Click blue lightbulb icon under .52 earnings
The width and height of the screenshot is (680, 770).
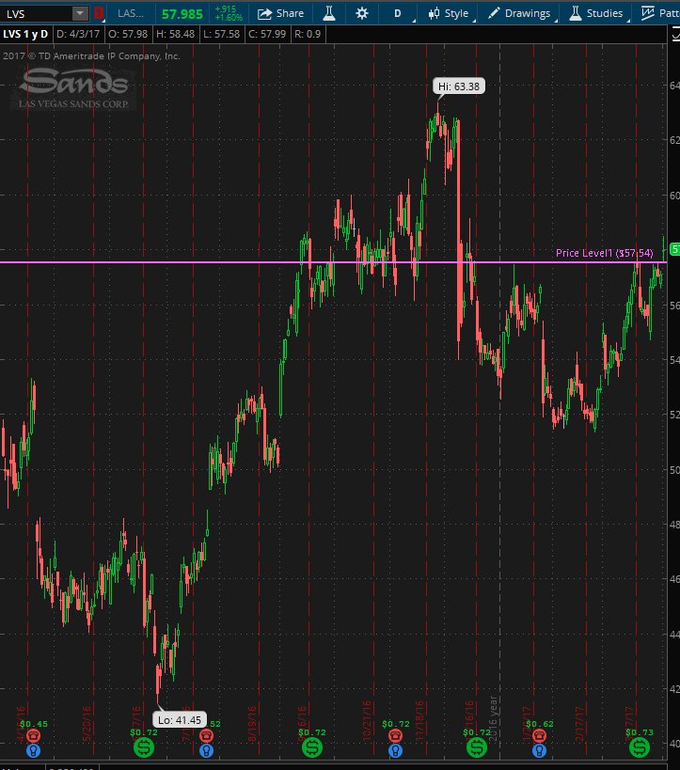tap(206, 750)
